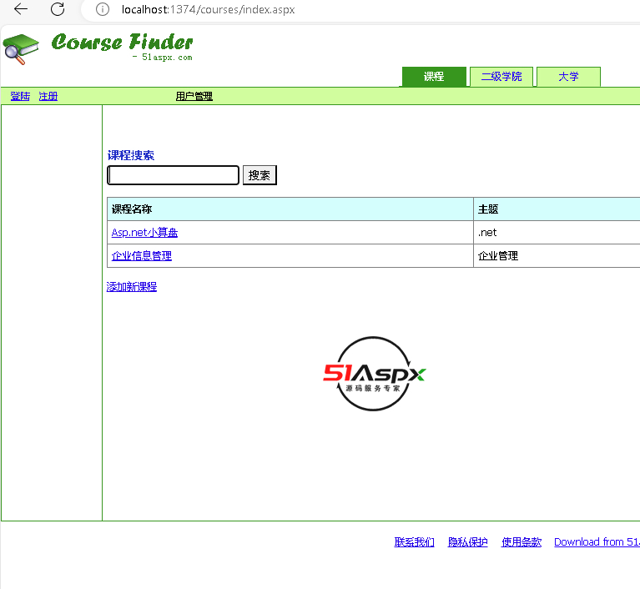
Task: Click the browser back arrow
Action: [x=20, y=9]
